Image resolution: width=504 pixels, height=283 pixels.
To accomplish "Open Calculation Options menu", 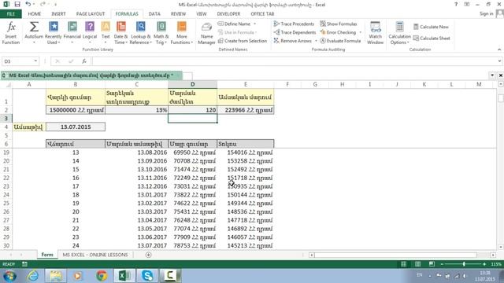I will coord(399,33).
